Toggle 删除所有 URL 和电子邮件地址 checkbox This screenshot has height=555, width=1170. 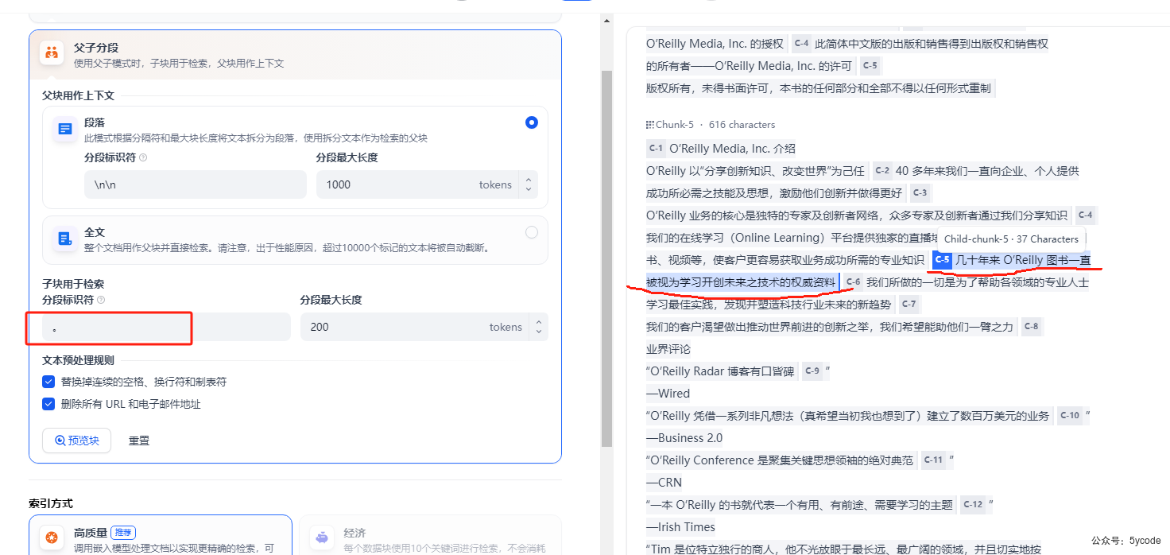coord(48,404)
